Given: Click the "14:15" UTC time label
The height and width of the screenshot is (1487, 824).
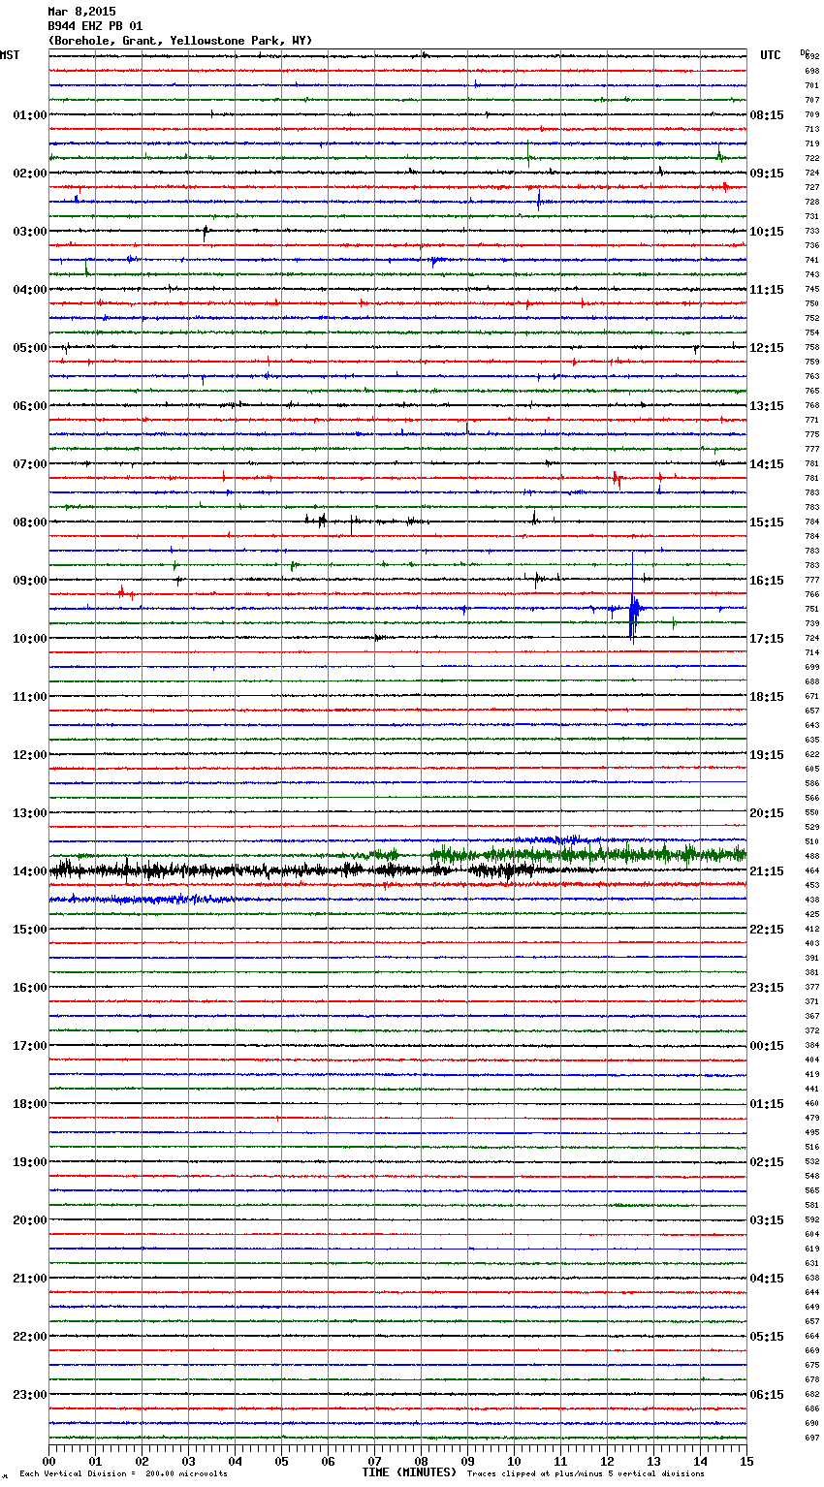Looking at the screenshot, I should 767,464.
